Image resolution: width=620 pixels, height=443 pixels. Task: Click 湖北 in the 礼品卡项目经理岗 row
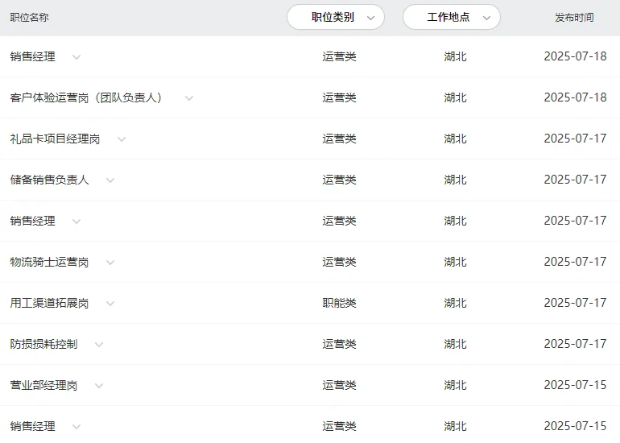pyautogui.click(x=455, y=139)
